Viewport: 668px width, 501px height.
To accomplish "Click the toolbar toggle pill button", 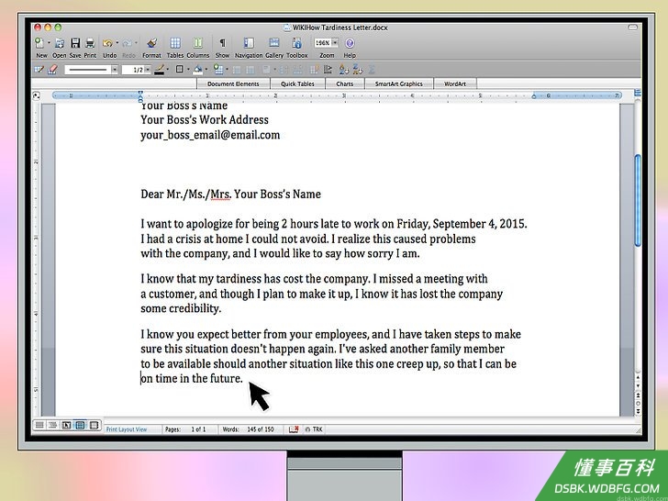I will pos(632,28).
